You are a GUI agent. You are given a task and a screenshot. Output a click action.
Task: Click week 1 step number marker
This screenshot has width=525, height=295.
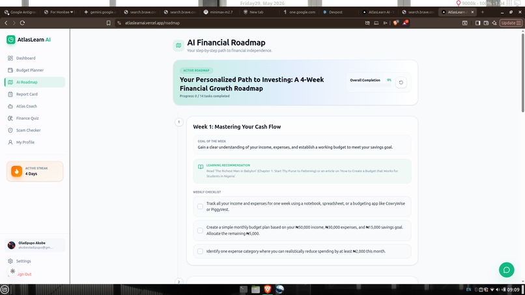tap(178, 122)
